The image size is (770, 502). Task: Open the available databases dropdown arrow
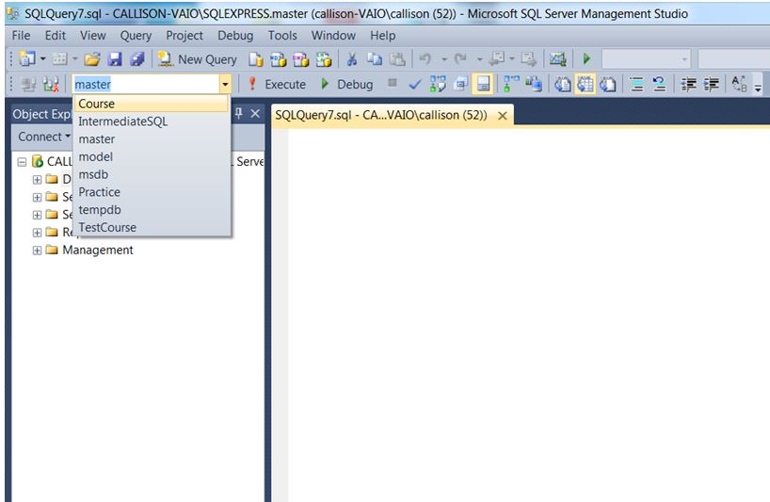click(x=225, y=85)
